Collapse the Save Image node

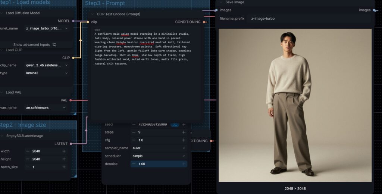coord(221,2)
